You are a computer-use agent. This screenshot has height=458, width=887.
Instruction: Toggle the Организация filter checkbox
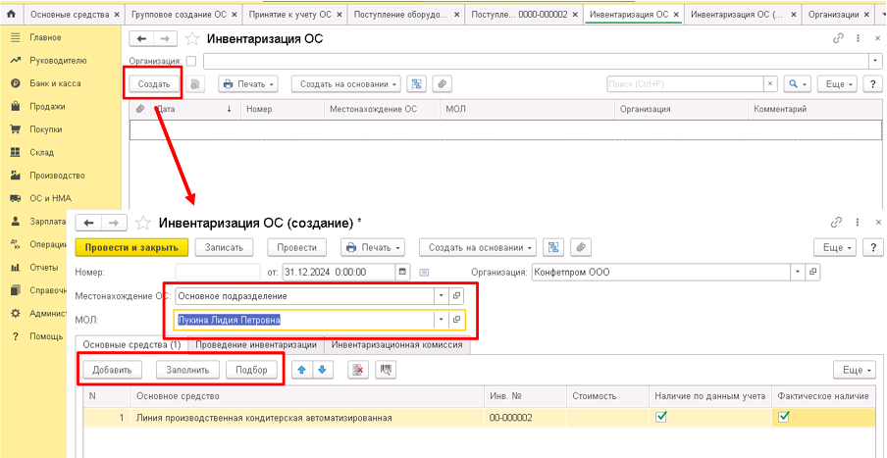click(191, 61)
